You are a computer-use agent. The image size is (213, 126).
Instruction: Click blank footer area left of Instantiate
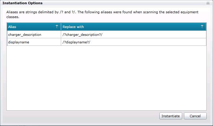82,116
